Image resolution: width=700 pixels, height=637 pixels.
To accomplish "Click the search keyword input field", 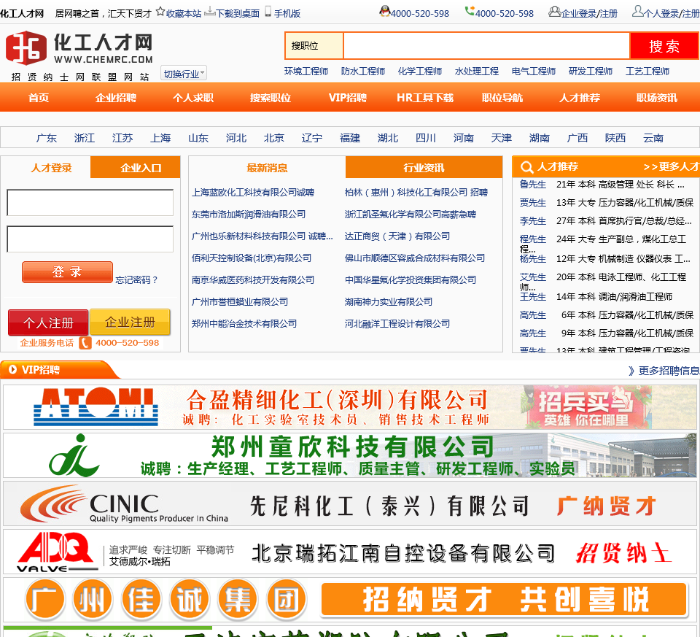I will (486, 45).
